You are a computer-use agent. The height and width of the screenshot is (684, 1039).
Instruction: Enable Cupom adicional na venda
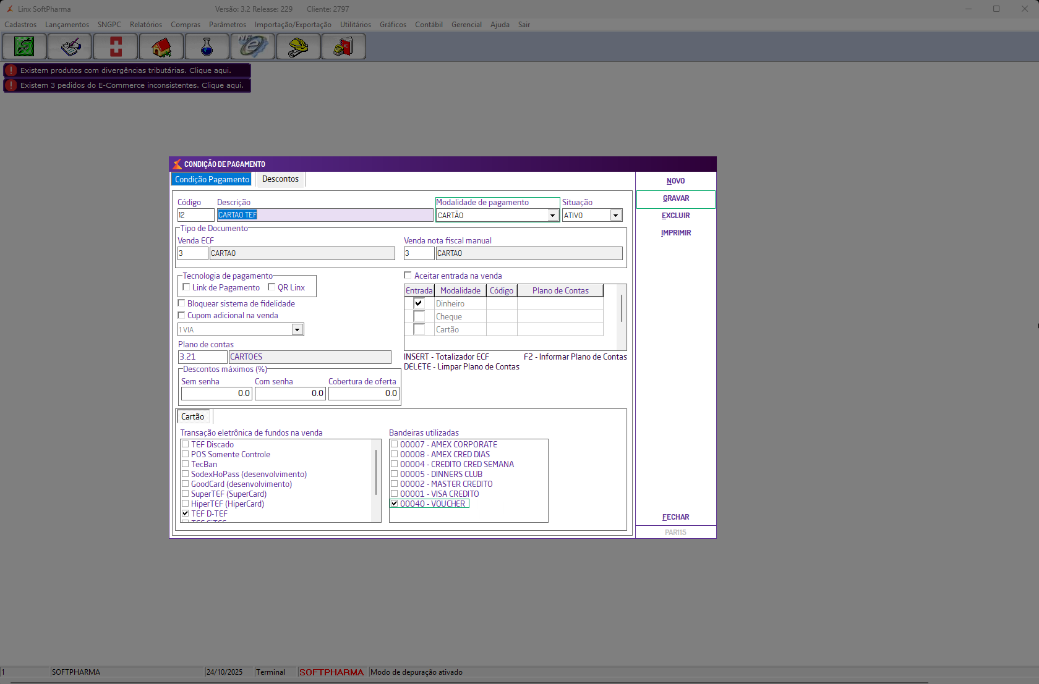[x=181, y=315]
